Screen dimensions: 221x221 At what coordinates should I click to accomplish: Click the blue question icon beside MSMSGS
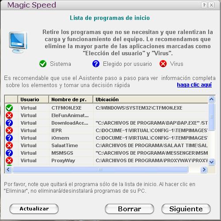click(9, 153)
